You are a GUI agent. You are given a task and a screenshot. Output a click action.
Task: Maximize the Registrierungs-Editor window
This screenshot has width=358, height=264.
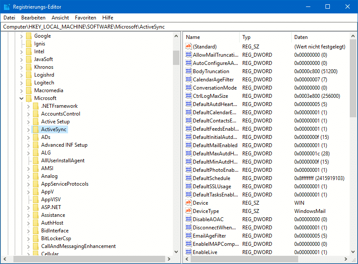[x=328, y=6]
